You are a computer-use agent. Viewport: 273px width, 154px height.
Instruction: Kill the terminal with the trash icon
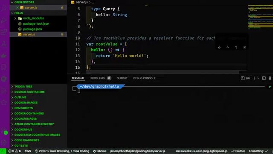click(x=270, y=78)
